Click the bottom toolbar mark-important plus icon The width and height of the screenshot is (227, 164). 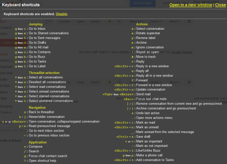click(x=109, y=82)
